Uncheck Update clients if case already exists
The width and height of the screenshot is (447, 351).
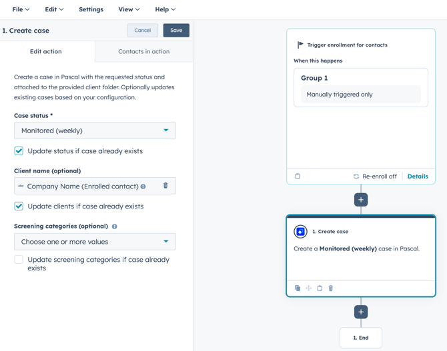(19, 206)
